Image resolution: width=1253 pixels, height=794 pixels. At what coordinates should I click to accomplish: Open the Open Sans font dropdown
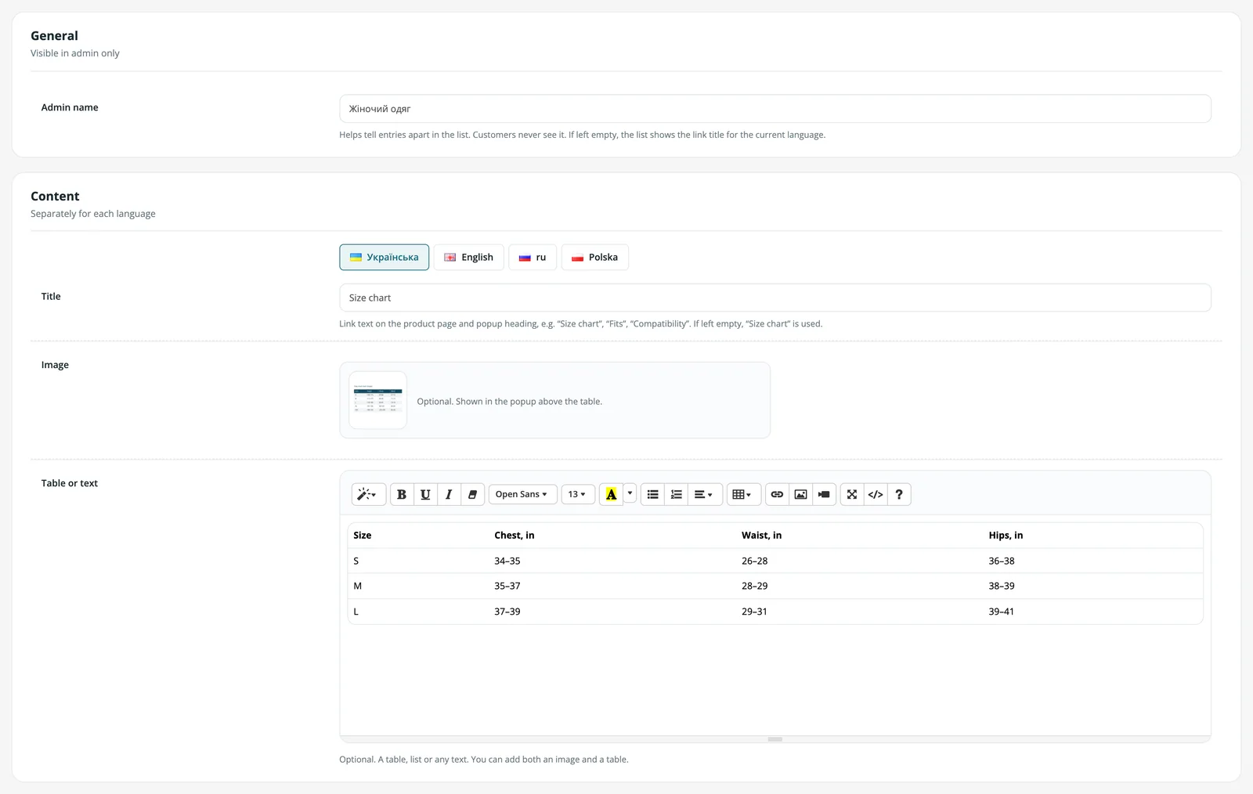pyautogui.click(x=522, y=494)
